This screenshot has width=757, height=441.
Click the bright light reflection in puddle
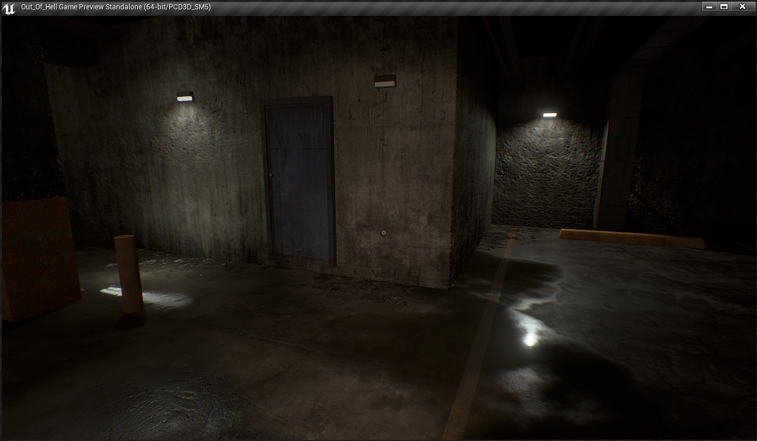point(530,339)
